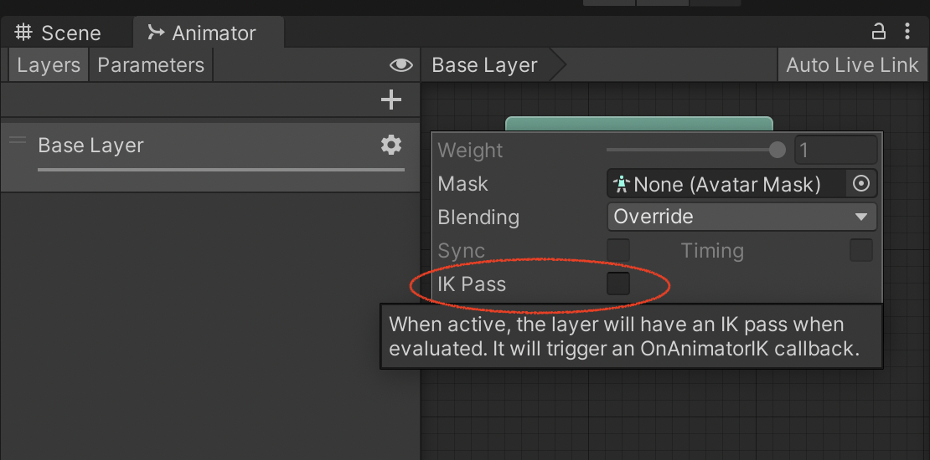This screenshot has width=930, height=460.
Task: Click the Auto Live Link button
Action: point(852,65)
